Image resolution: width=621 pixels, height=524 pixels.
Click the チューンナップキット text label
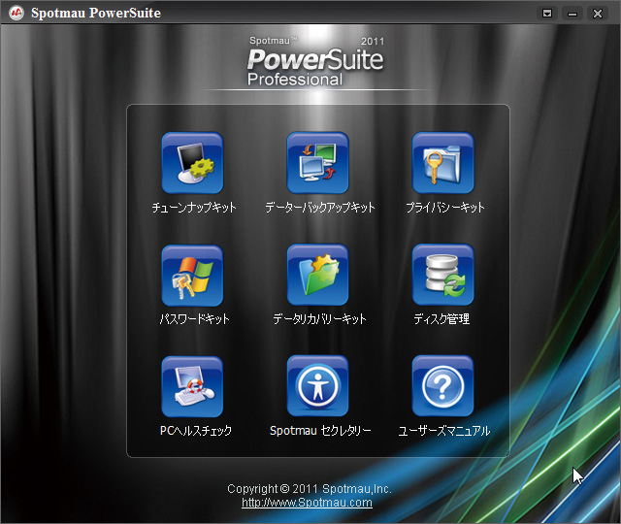coord(194,207)
